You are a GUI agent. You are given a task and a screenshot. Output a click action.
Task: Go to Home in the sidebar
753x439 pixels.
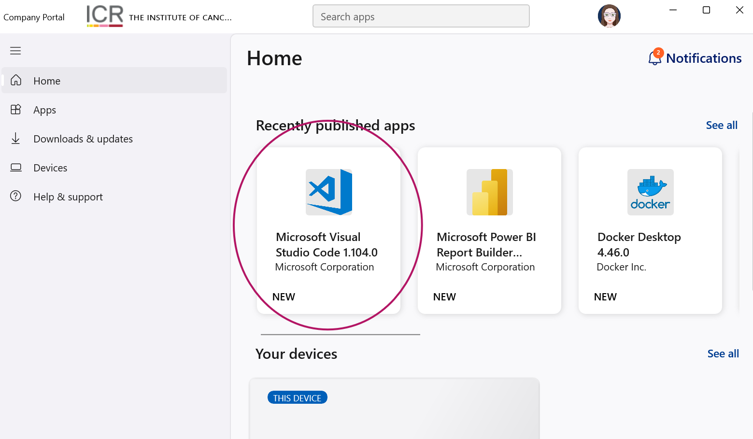coord(114,80)
